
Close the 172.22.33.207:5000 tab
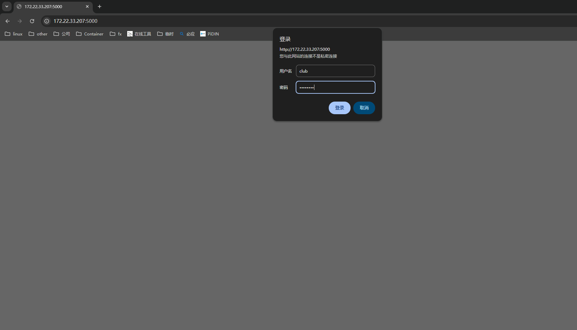[x=87, y=6]
